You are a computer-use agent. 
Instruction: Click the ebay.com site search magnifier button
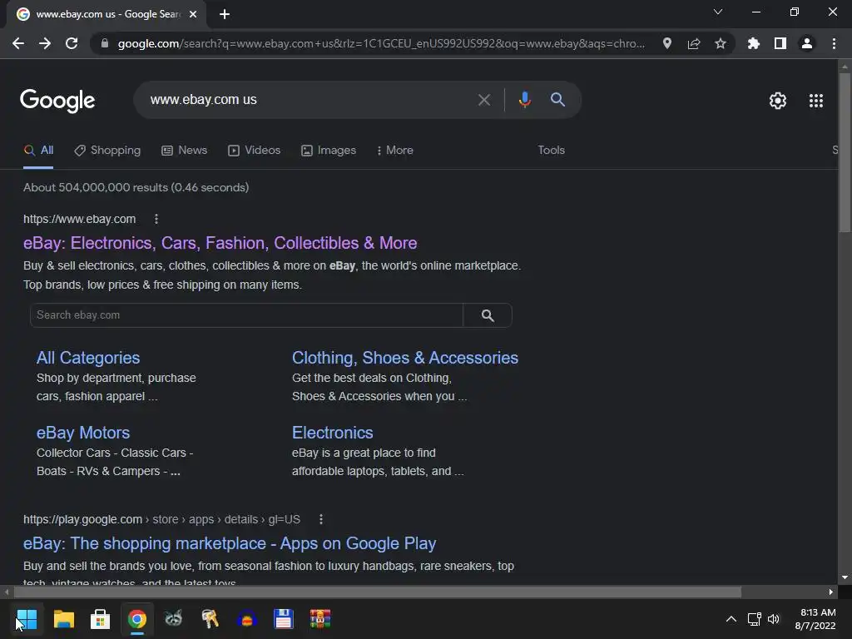click(488, 315)
